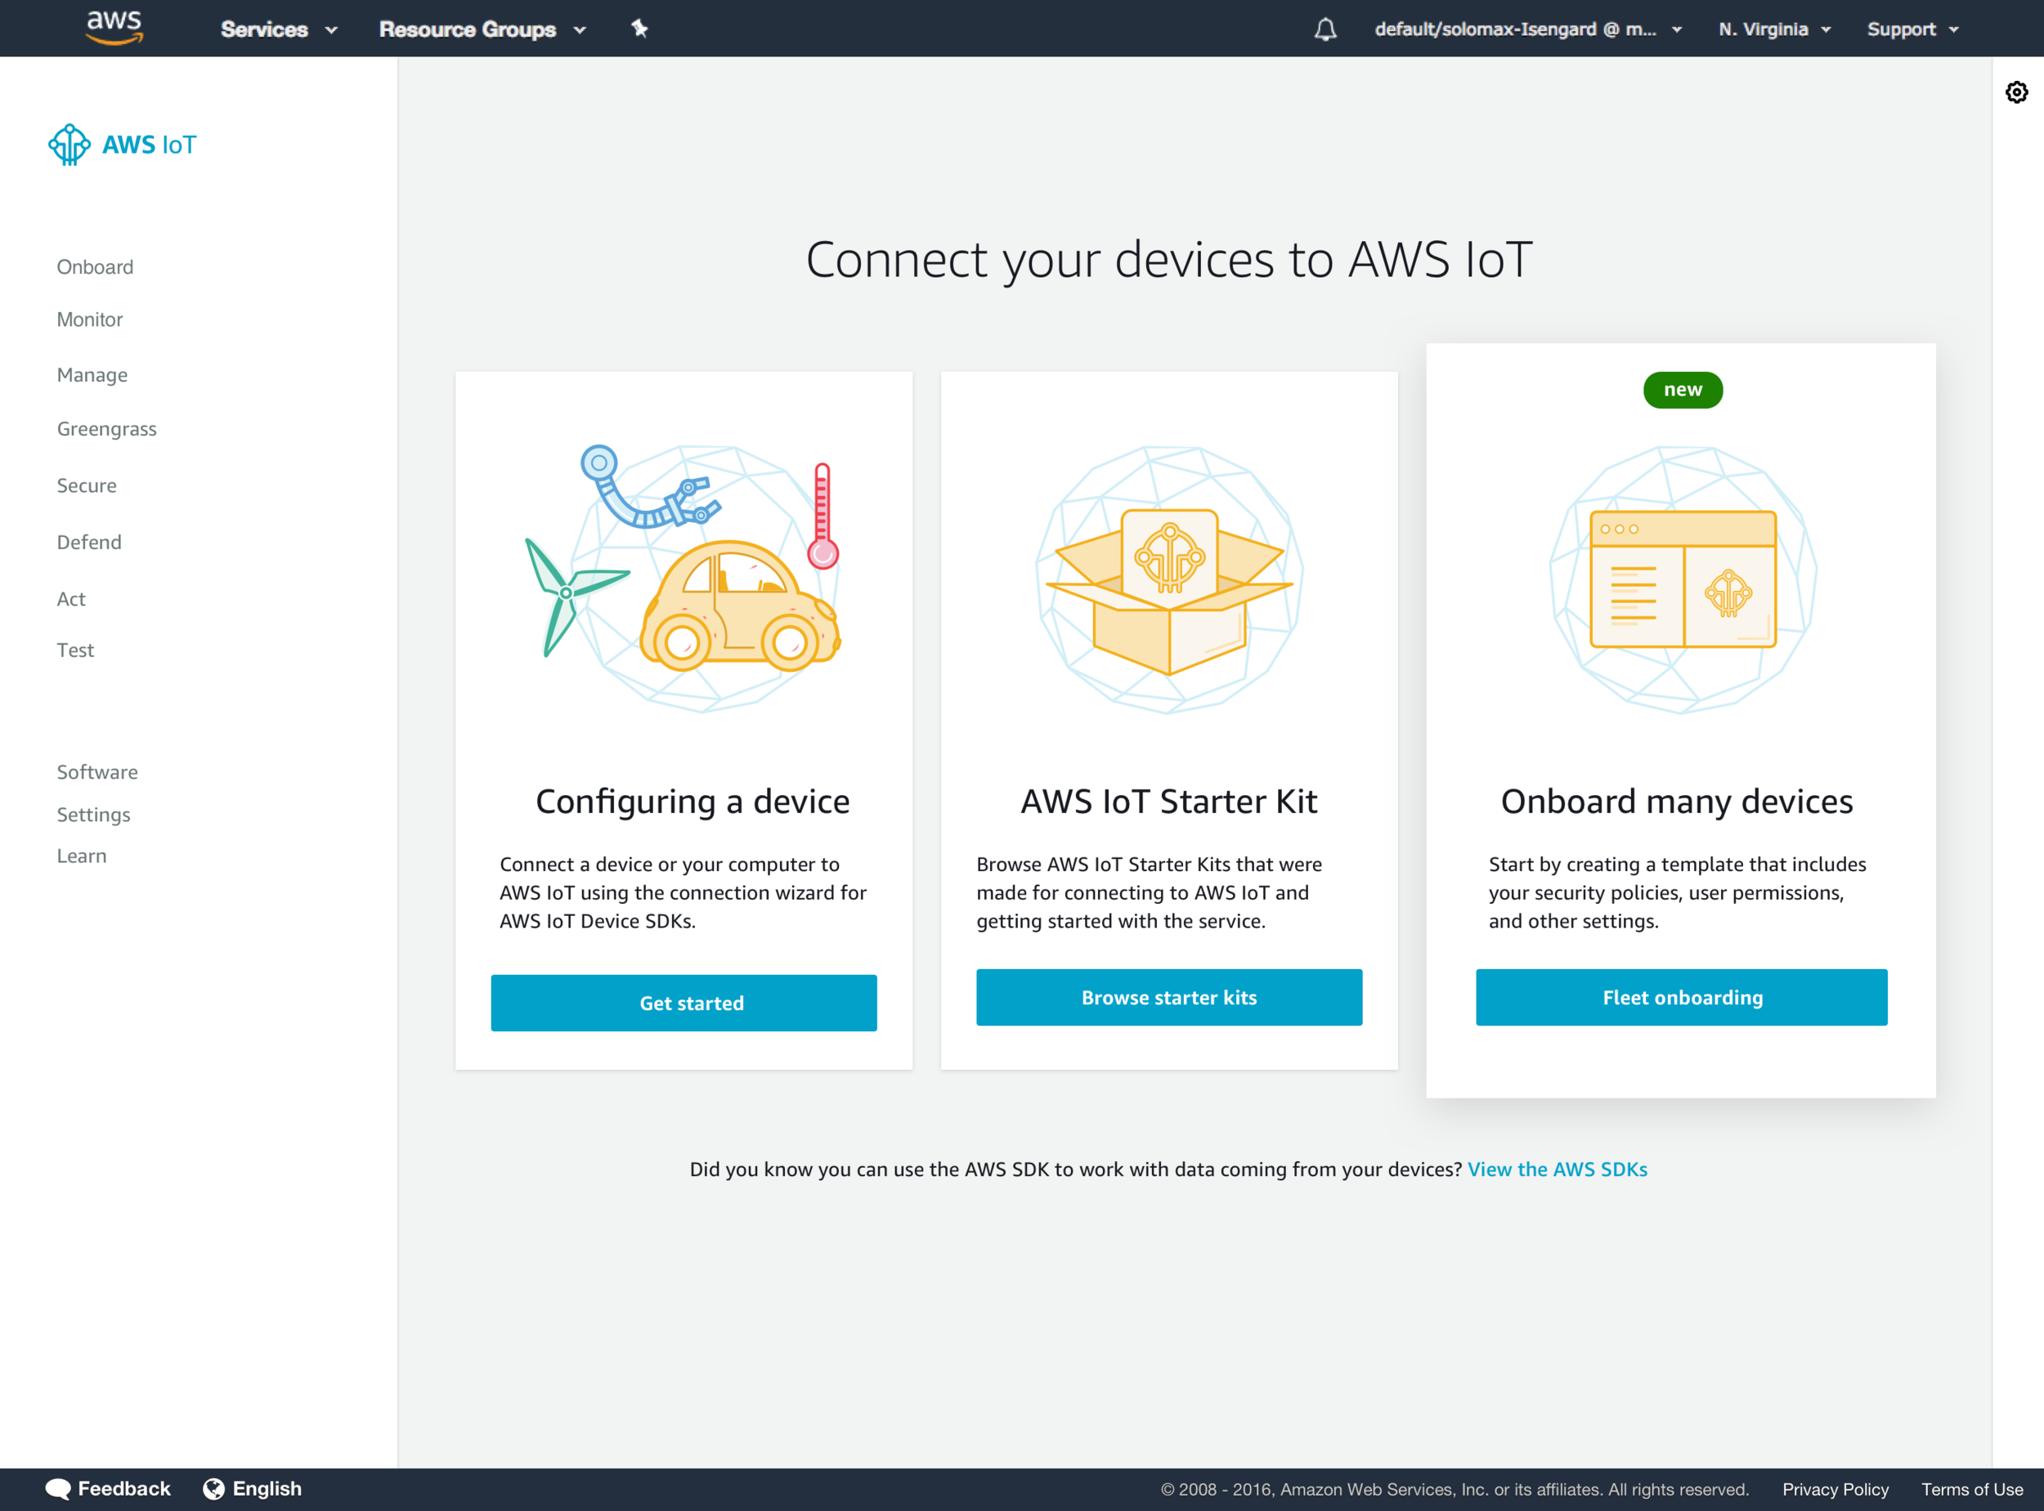Open Settings in the sidebar
Image resolution: width=2044 pixels, height=1511 pixels.
click(x=93, y=815)
